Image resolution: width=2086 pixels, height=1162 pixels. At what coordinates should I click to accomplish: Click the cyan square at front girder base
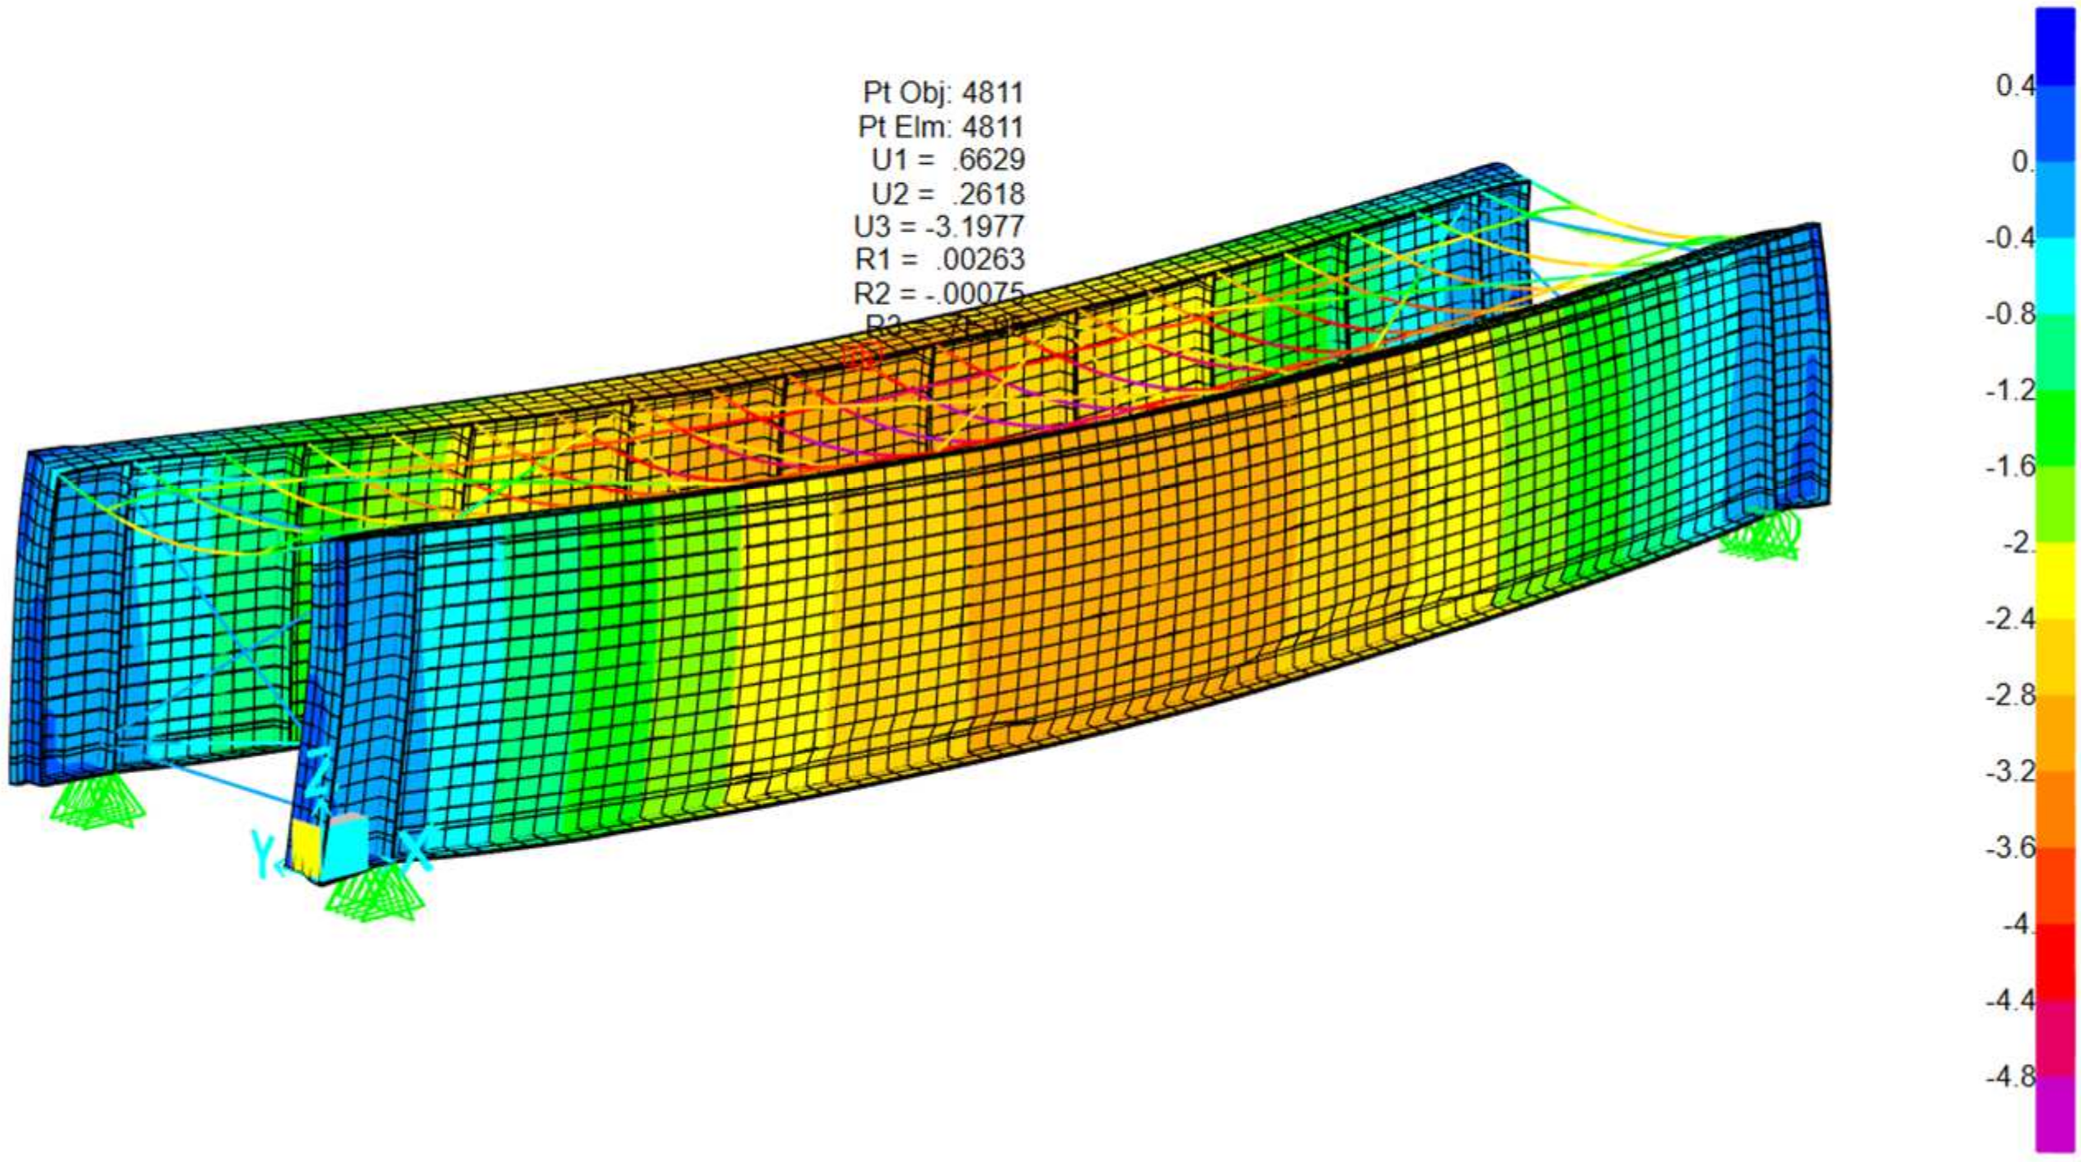[348, 844]
